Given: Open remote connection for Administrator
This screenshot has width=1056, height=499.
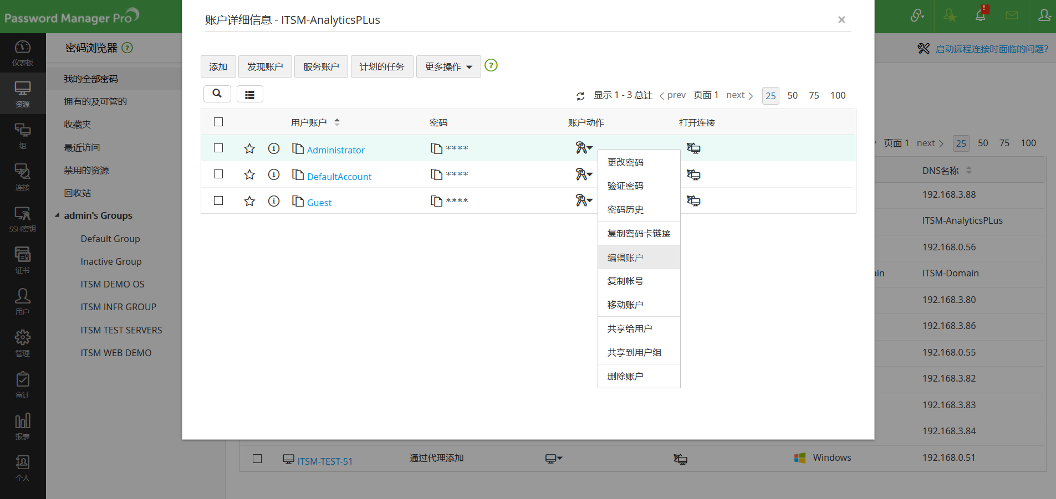Looking at the screenshot, I should tap(693, 148).
